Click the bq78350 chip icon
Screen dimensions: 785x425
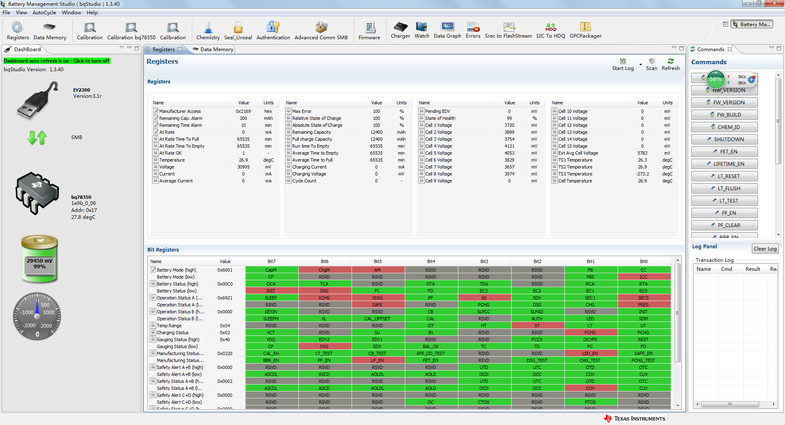point(37,193)
